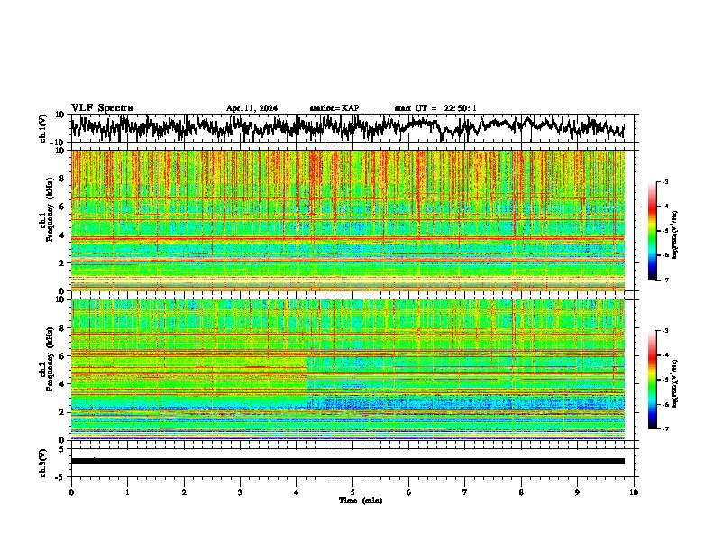The width and height of the screenshot is (714, 552).
Task: Click time axis tick label "4"
Action: pos(297,492)
